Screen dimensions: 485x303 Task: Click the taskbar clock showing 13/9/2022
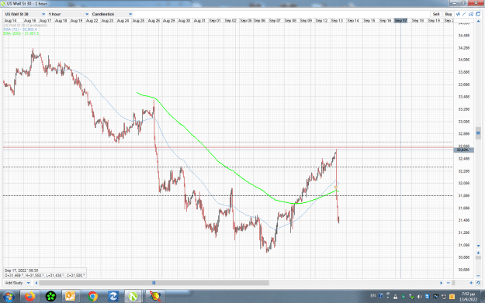coord(468,297)
